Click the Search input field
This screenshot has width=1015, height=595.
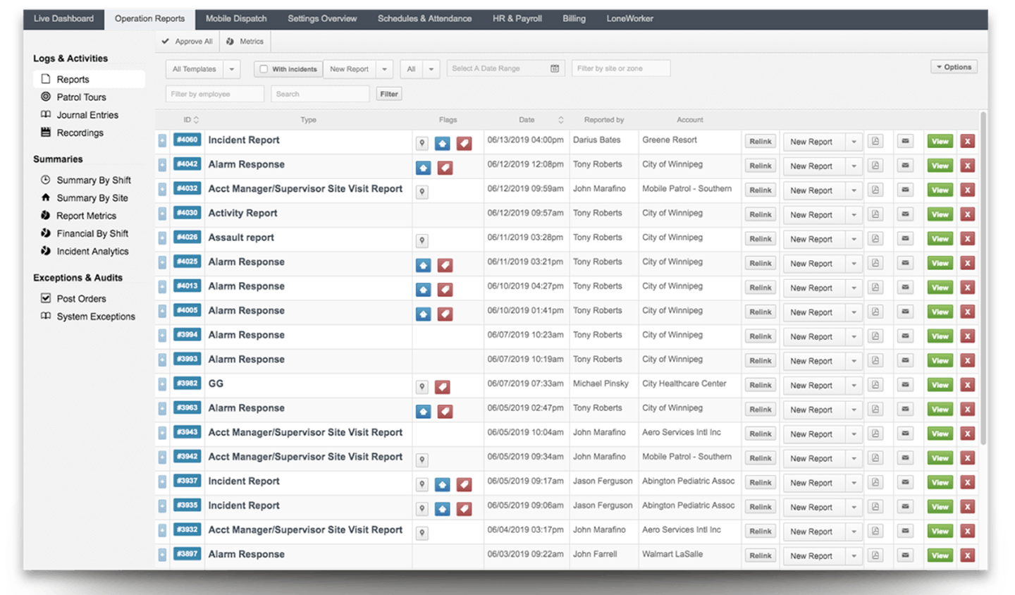(x=320, y=94)
